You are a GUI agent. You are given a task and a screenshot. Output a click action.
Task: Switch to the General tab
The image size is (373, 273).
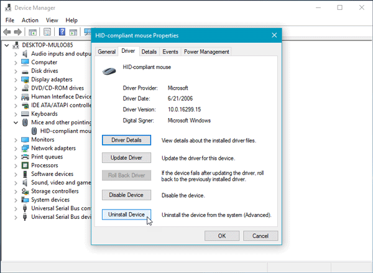click(x=106, y=52)
